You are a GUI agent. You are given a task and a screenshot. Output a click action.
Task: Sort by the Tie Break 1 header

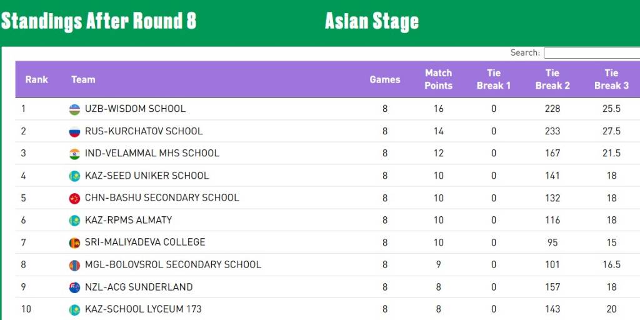(x=494, y=79)
